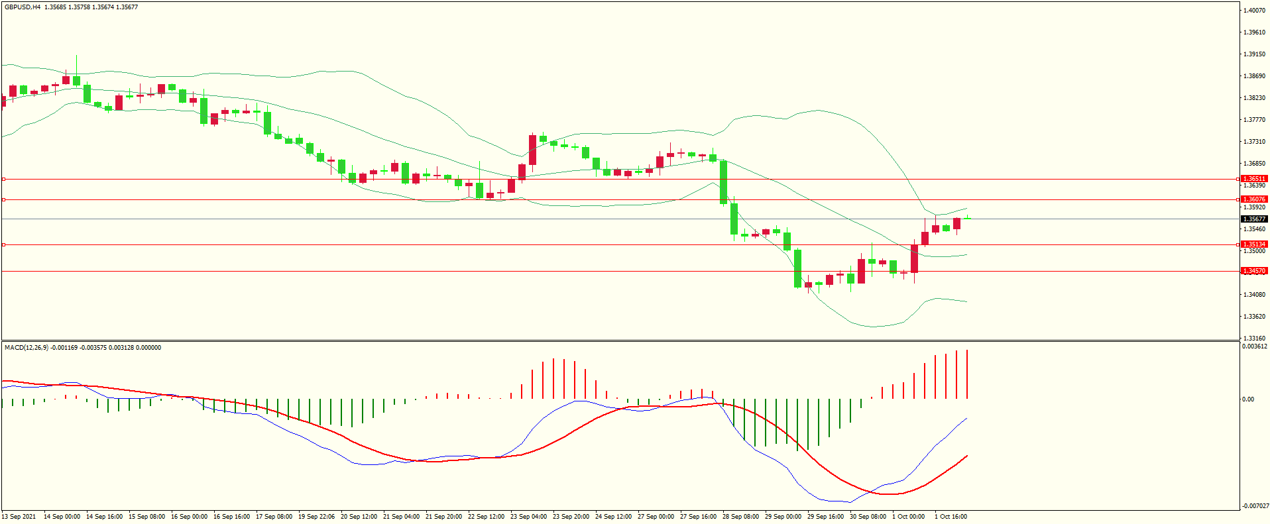
Task: Click the 16 Sep 16:00 time label
Action: 231,517
